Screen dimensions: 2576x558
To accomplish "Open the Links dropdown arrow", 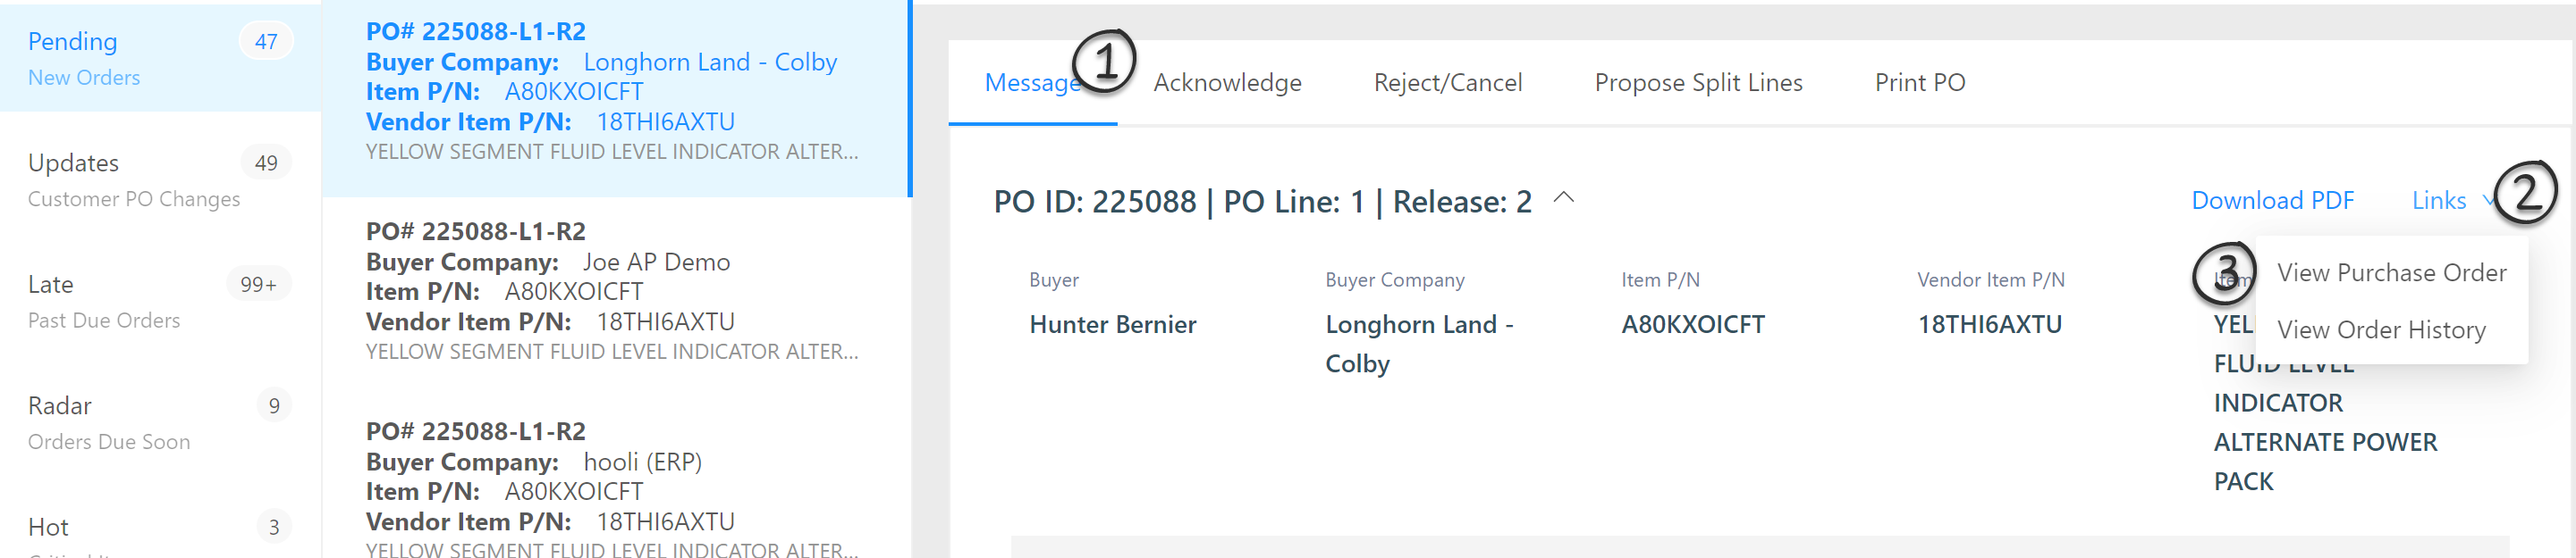I will 2488,201.
